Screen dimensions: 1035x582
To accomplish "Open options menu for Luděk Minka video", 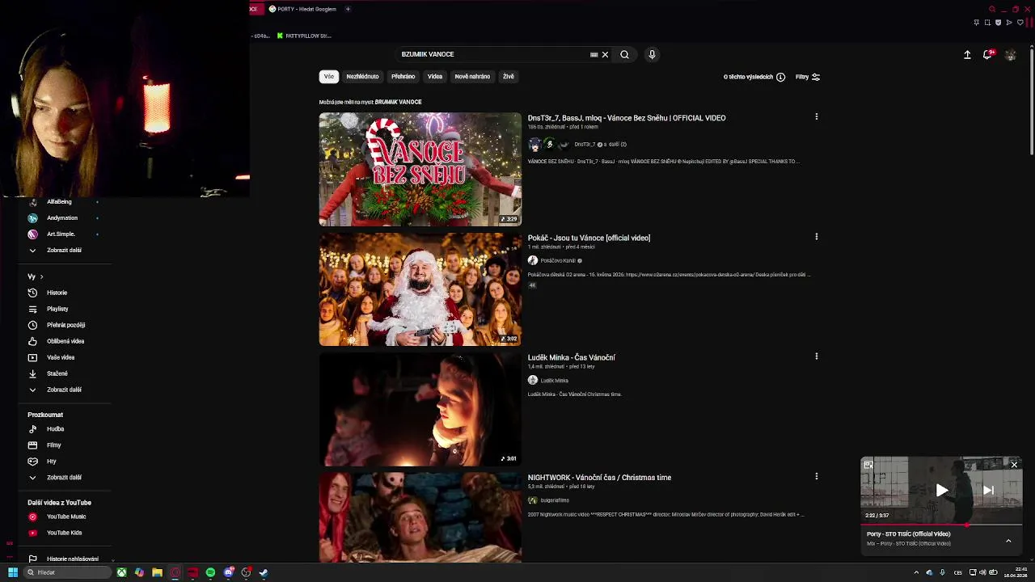I will (x=817, y=356).
